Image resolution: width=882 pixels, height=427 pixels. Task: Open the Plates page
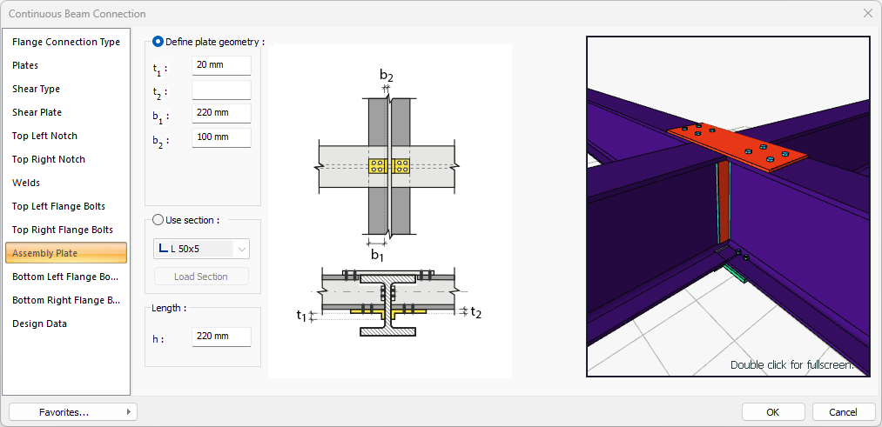(x=66, y=66)
